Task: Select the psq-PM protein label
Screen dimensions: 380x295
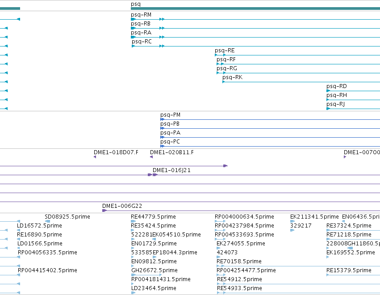Action: [171, 115]
